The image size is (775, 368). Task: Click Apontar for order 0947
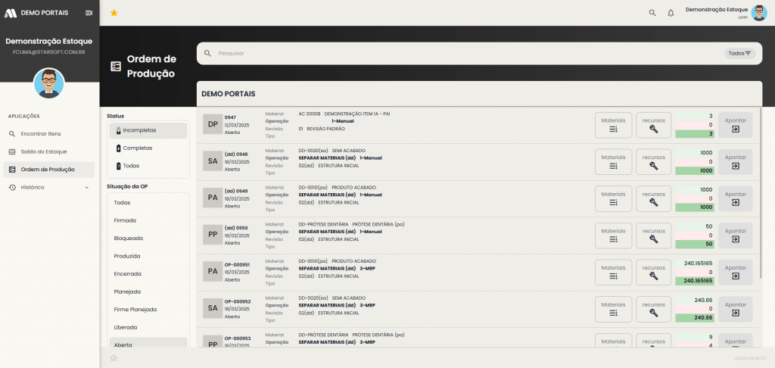point(736,125)
